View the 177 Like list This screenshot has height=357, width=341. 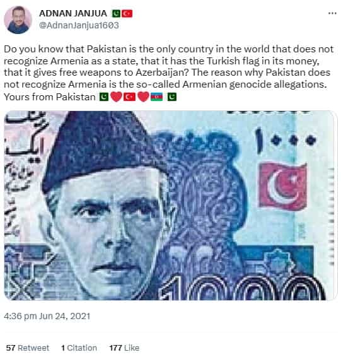coord(124,348)
